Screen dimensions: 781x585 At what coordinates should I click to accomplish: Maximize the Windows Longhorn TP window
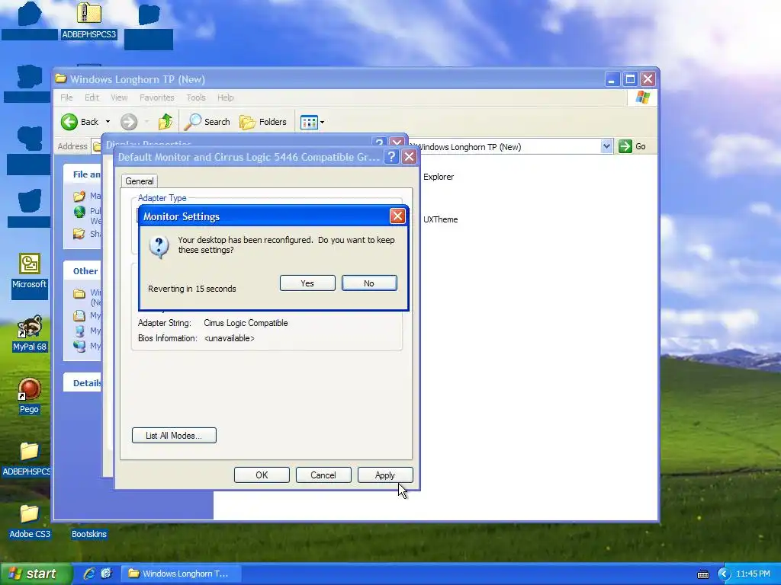coord(630,79)
